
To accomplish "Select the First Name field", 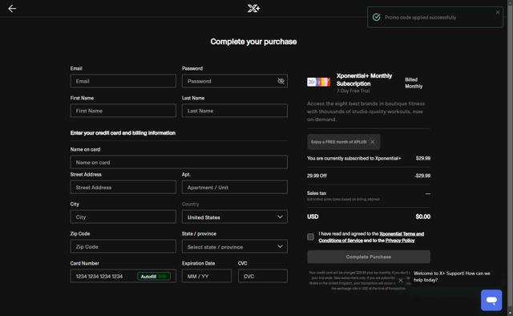I will 123,111.
